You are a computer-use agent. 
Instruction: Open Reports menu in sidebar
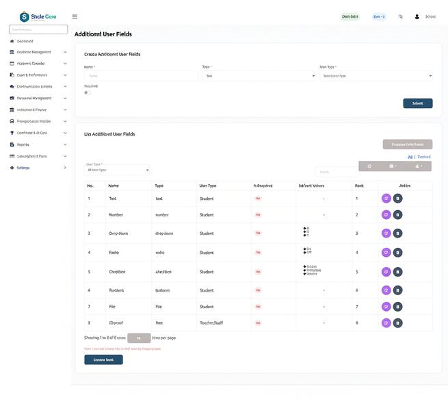coord(38,144)
